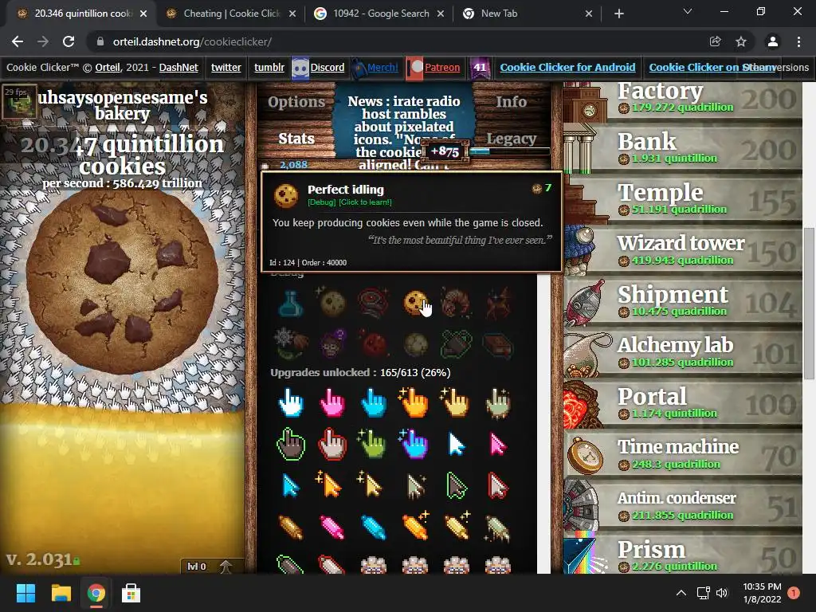Click the share page icon in address bar
This screenshot has width=816, height=612.
(715, 41)
